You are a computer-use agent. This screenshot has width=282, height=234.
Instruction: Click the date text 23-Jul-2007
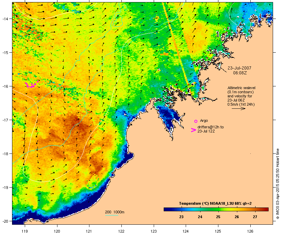pyautogui.click(x=239, y=68)
